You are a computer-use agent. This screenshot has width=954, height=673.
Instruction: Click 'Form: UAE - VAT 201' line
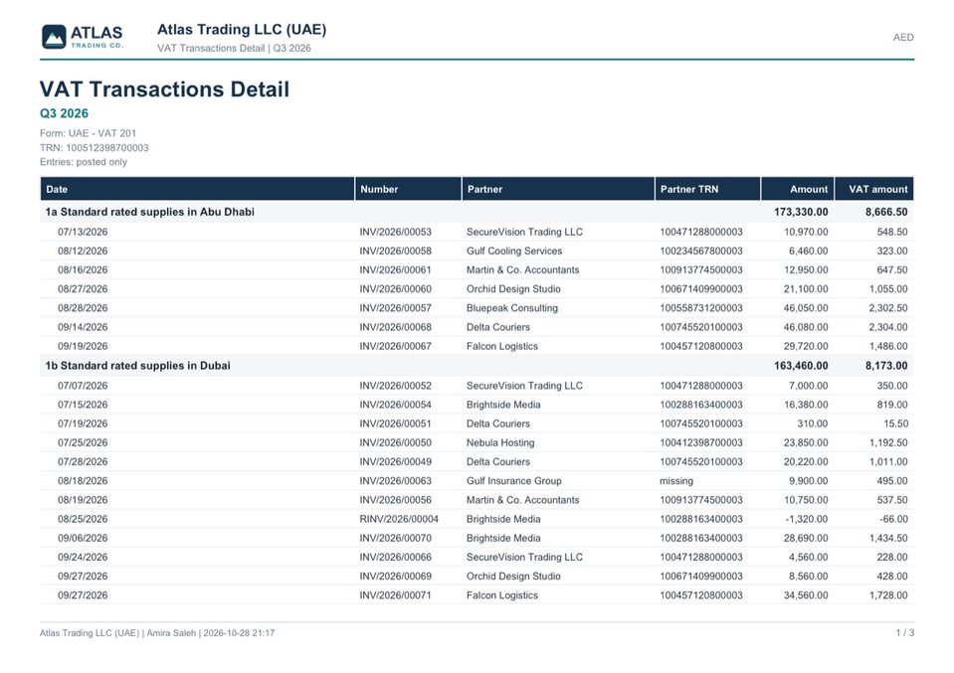89,133
